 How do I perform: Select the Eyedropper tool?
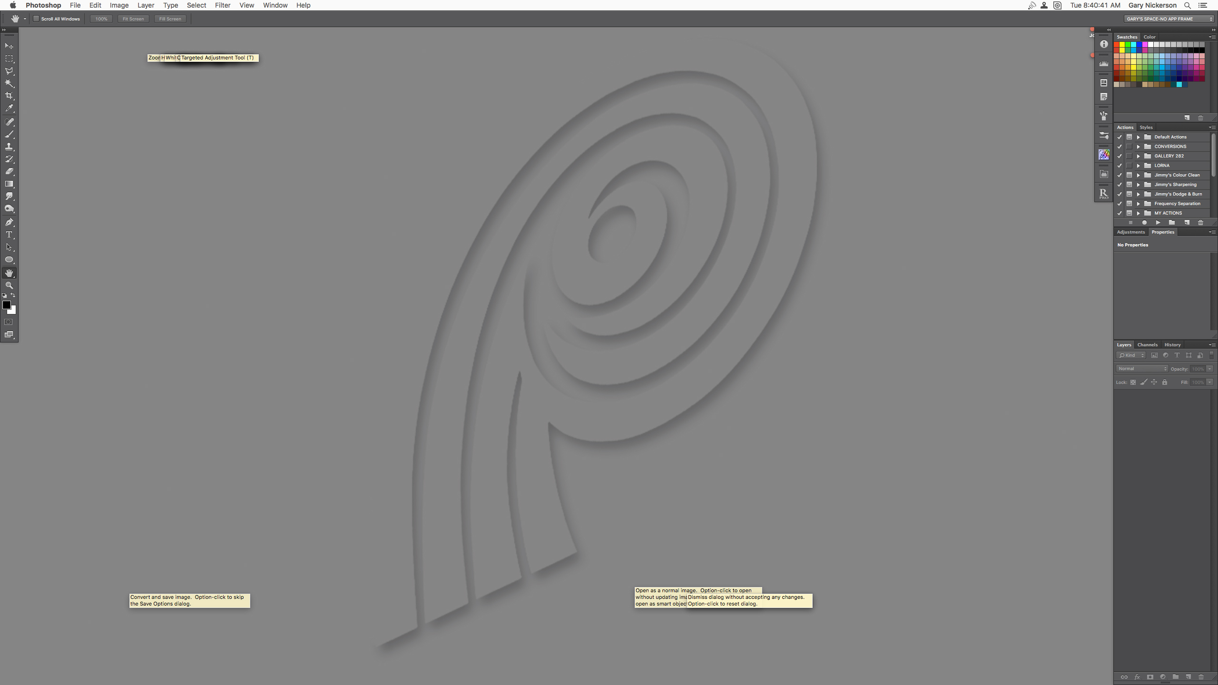[9, 108]
